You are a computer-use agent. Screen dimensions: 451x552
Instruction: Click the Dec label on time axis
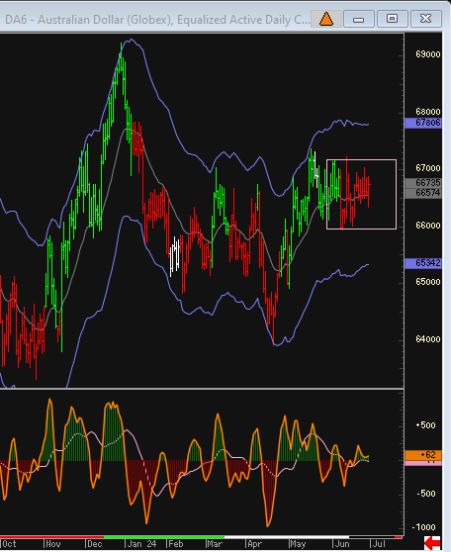[x=95, y=544]
